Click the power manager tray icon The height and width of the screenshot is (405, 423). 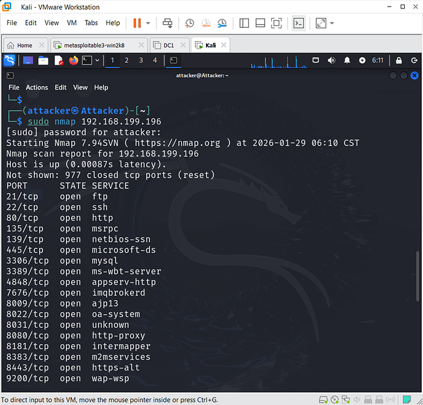(362, 60)
